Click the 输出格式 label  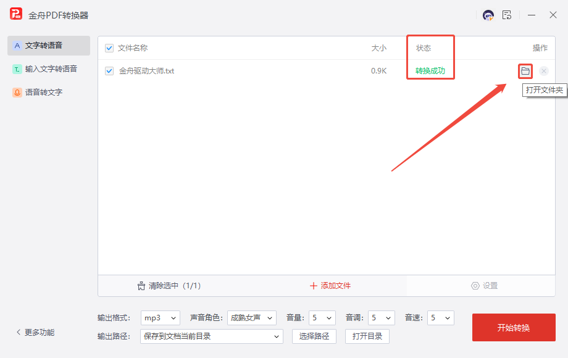click(114, 318)
